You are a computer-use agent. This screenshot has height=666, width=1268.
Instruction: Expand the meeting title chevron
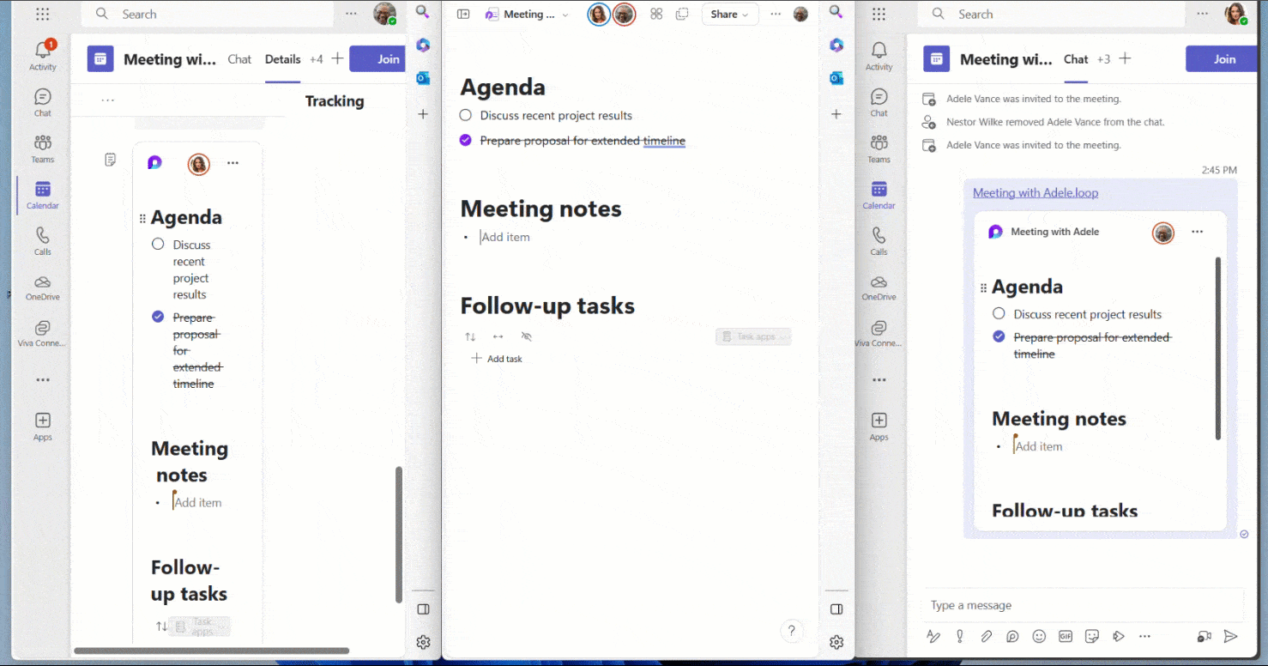pos(565,14)
